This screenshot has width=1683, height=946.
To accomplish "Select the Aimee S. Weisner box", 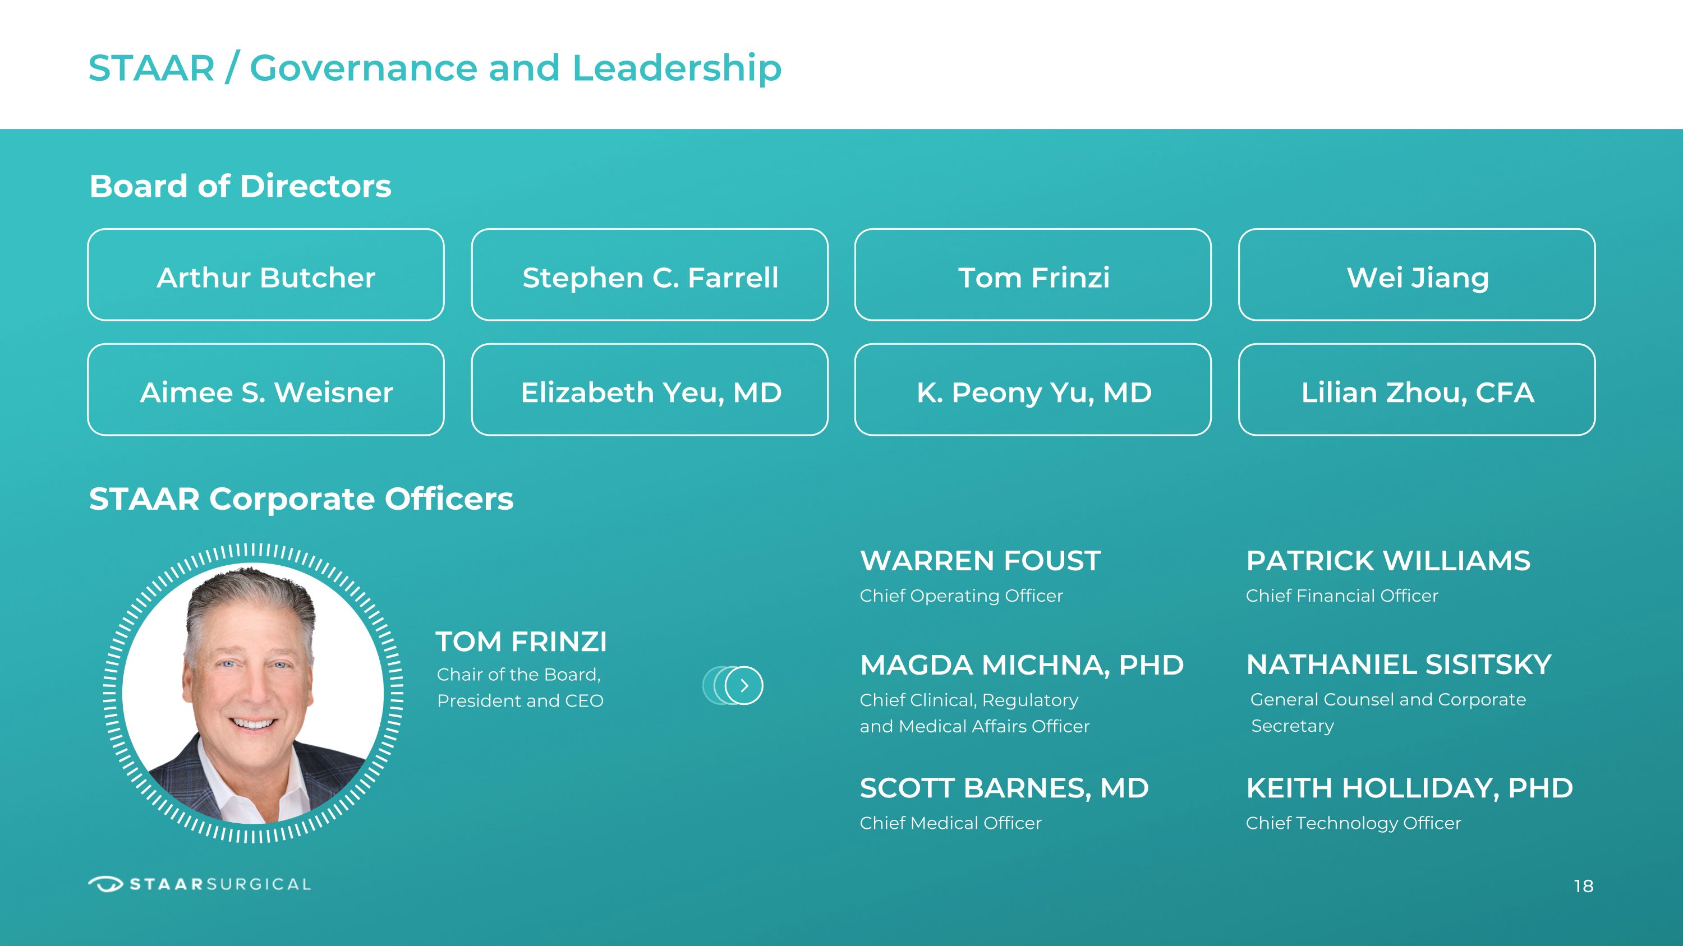I will (266, 390).
